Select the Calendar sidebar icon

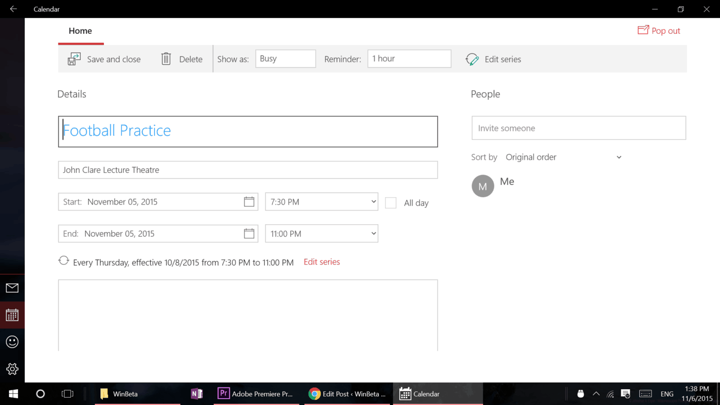(12, 315)
